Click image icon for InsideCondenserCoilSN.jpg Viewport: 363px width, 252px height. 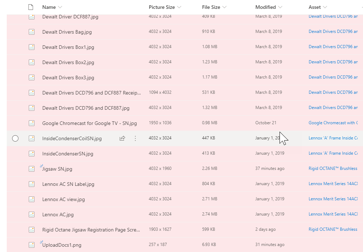pos(32,138)
